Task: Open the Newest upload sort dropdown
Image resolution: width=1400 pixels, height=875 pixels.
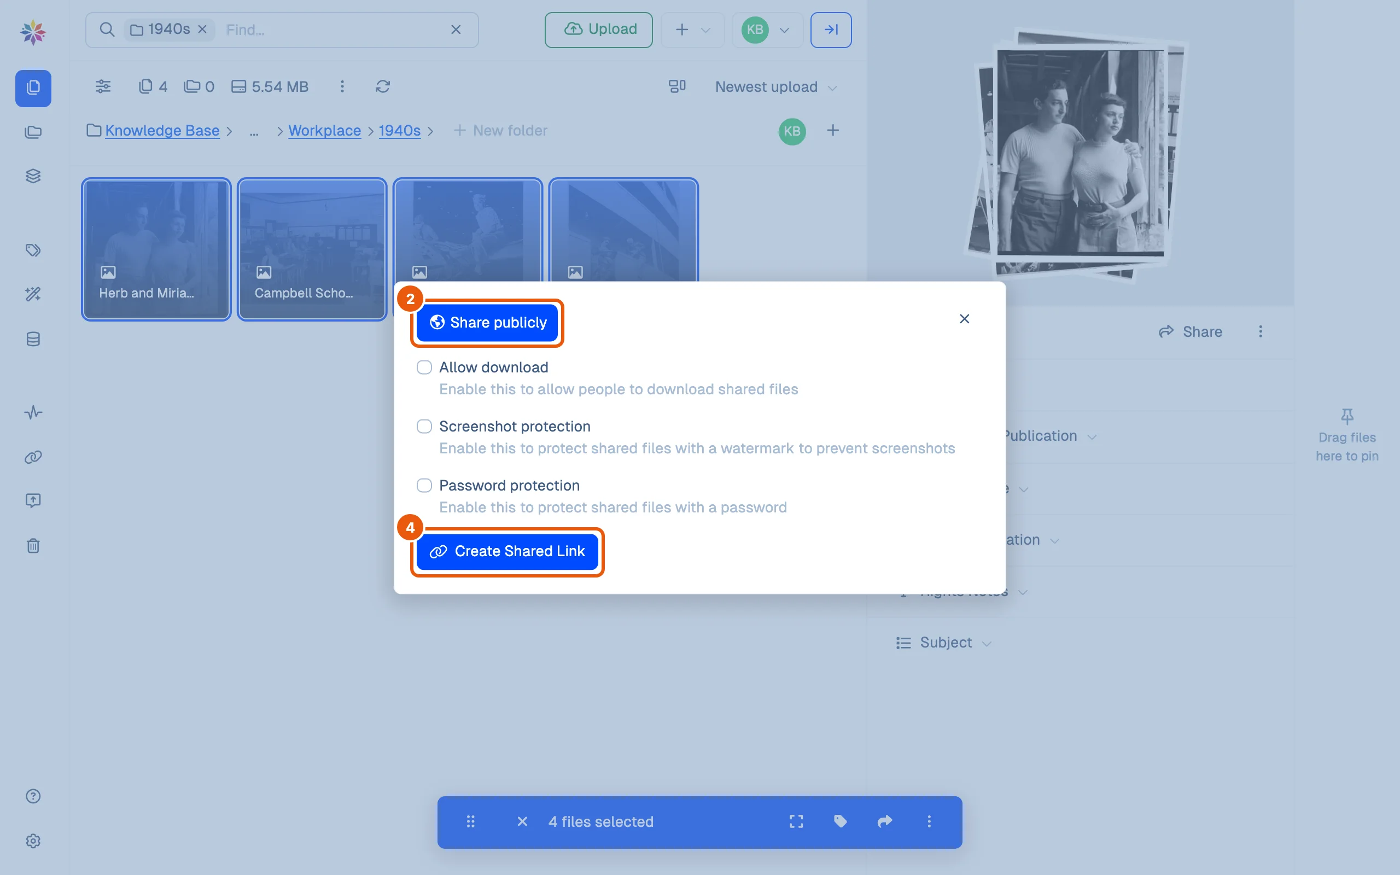Action: click(776, 87)
